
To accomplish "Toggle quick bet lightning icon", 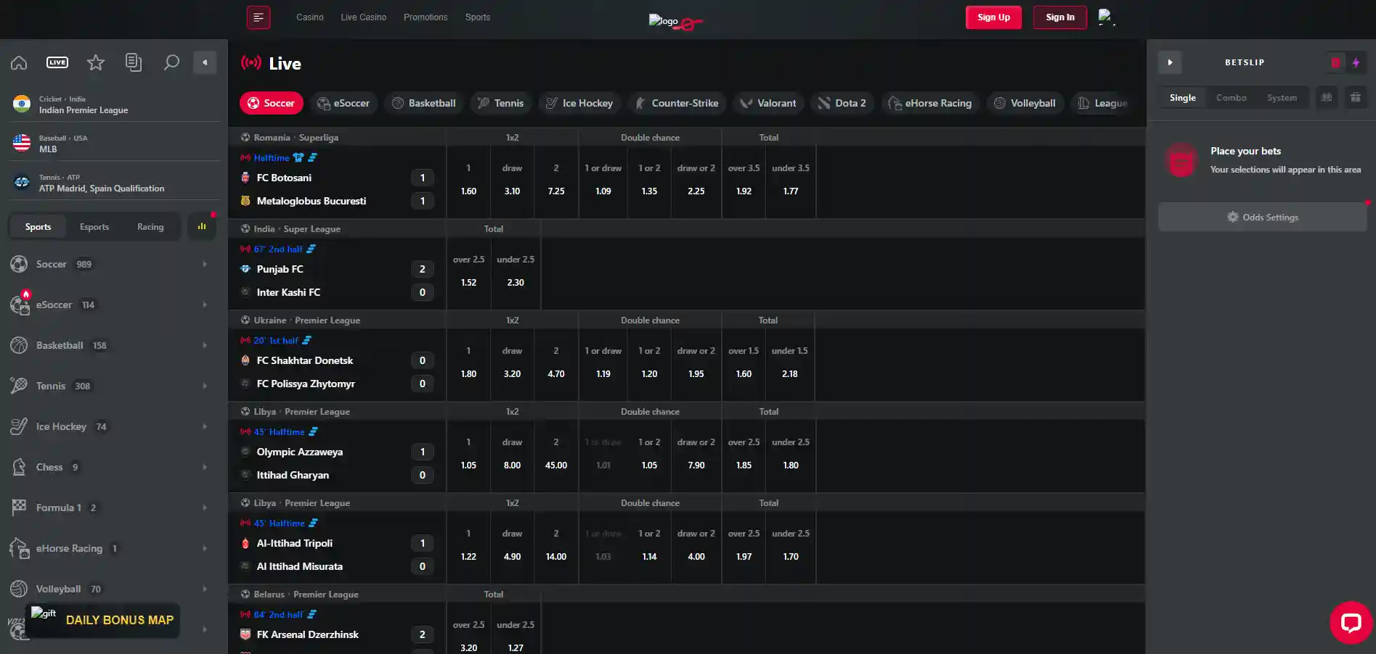I will pyautogui.click(x=1356, y=63).
